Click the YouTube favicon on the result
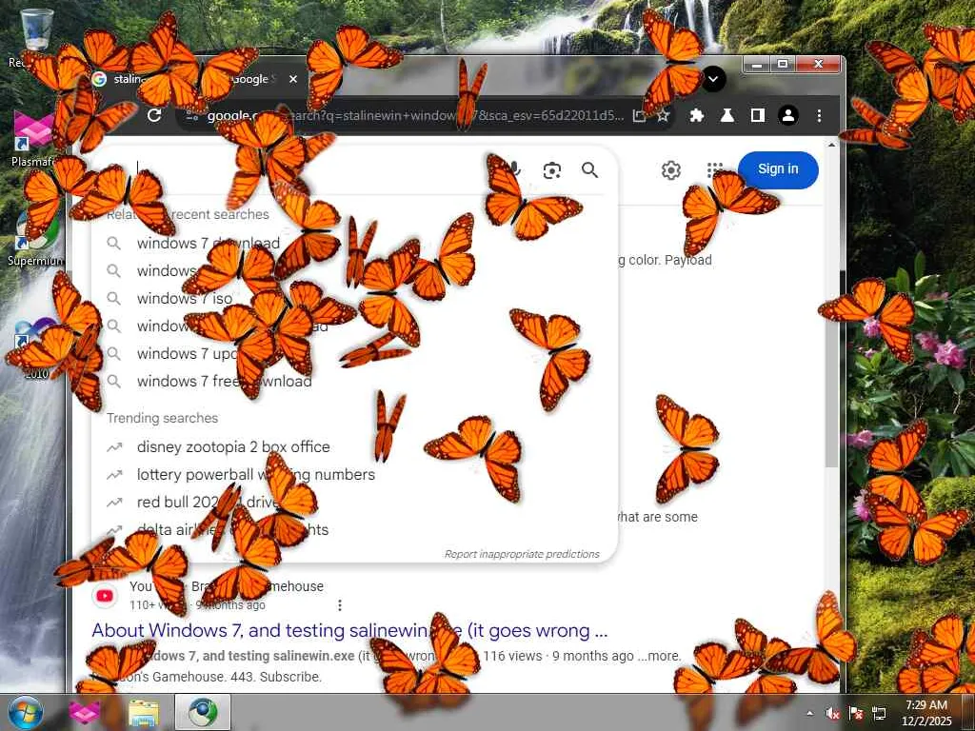The height and width of the screenshot is (731, 975). 105,596
